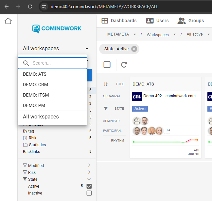The height and width of the screenshot is (201, 212).
Task: Open Groups tab
Action: [191, 21]
